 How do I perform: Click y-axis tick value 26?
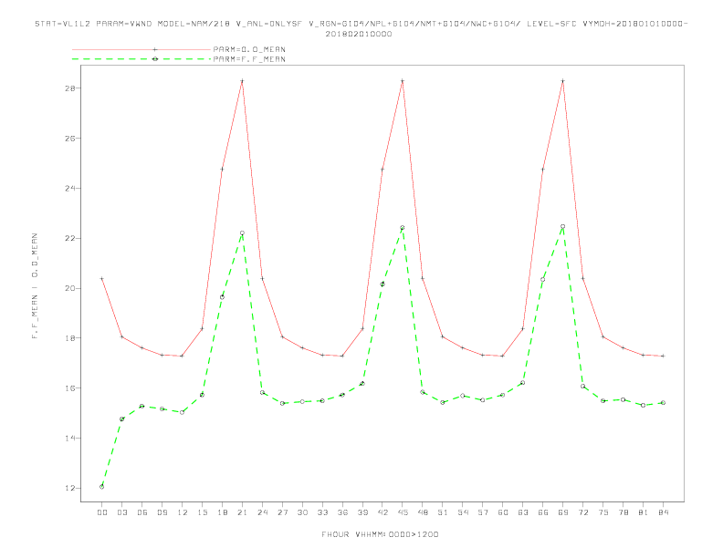[70, 138]
